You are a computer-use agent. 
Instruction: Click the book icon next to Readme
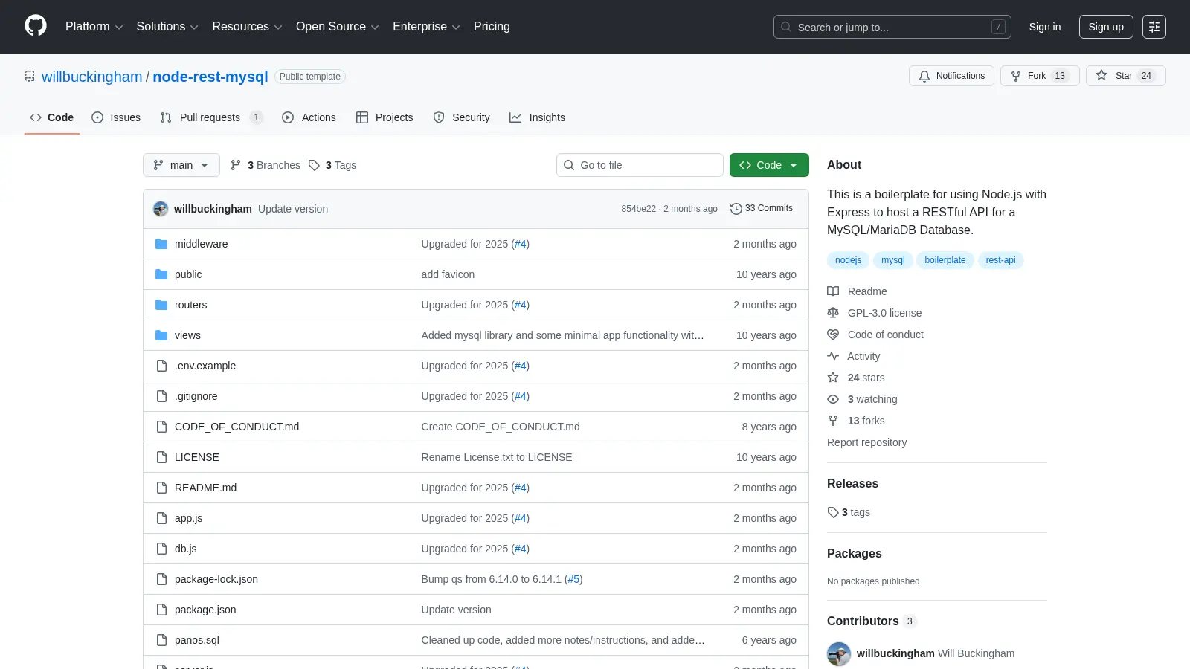click(833, 291)
